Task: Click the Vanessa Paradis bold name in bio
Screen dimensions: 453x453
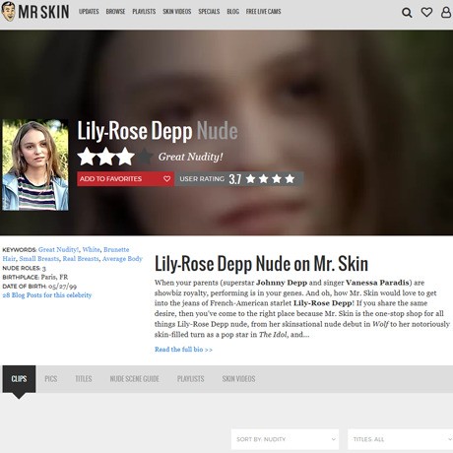Action: tap(377, 283)
